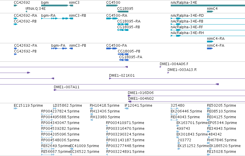The width and height of the screenshot is (245, 156).
Task: Select the 203772 feature label
Action: coord(184,140)
